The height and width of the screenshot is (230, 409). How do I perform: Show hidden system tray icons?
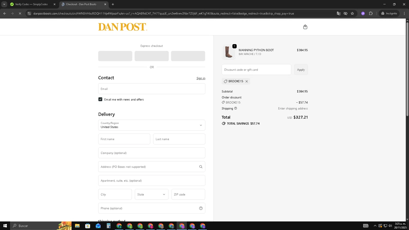pyautogui.click(x=375, y=226)
